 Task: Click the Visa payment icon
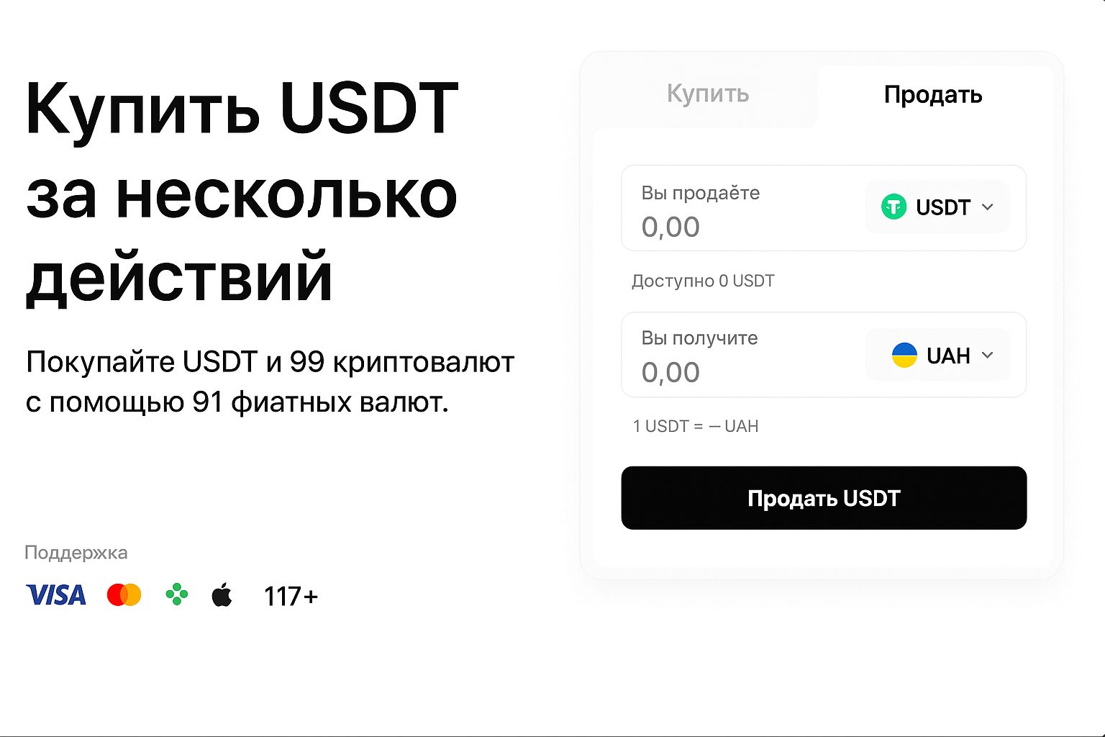point(56,595)
